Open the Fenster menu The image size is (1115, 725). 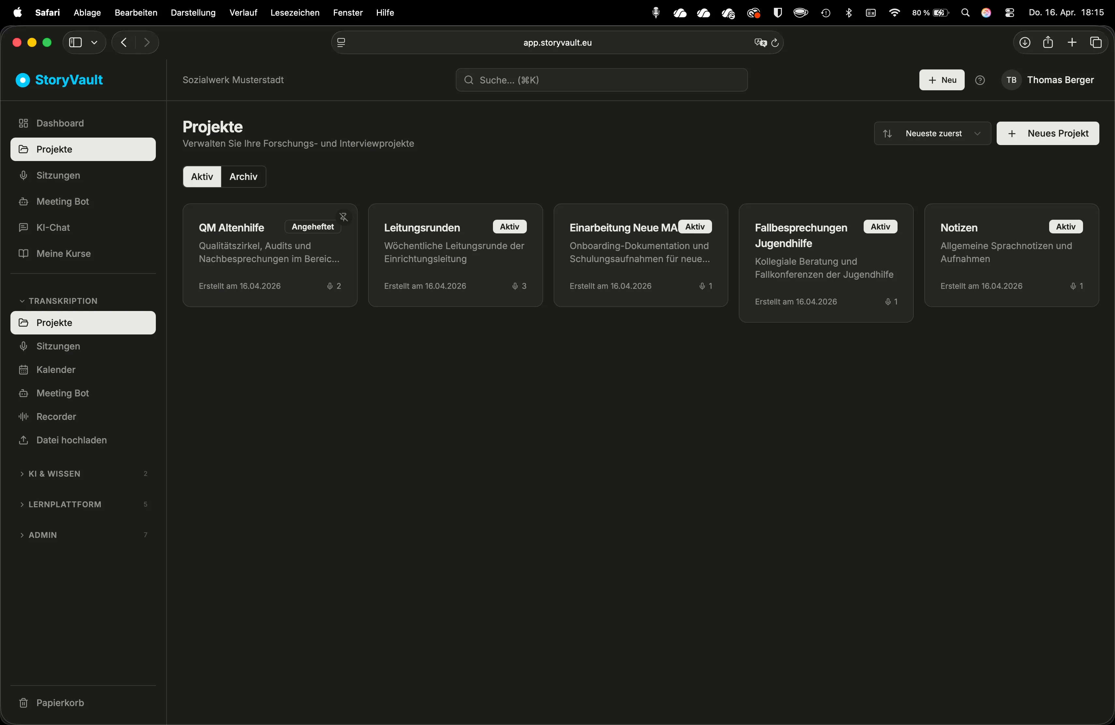[x=348, y=13]
